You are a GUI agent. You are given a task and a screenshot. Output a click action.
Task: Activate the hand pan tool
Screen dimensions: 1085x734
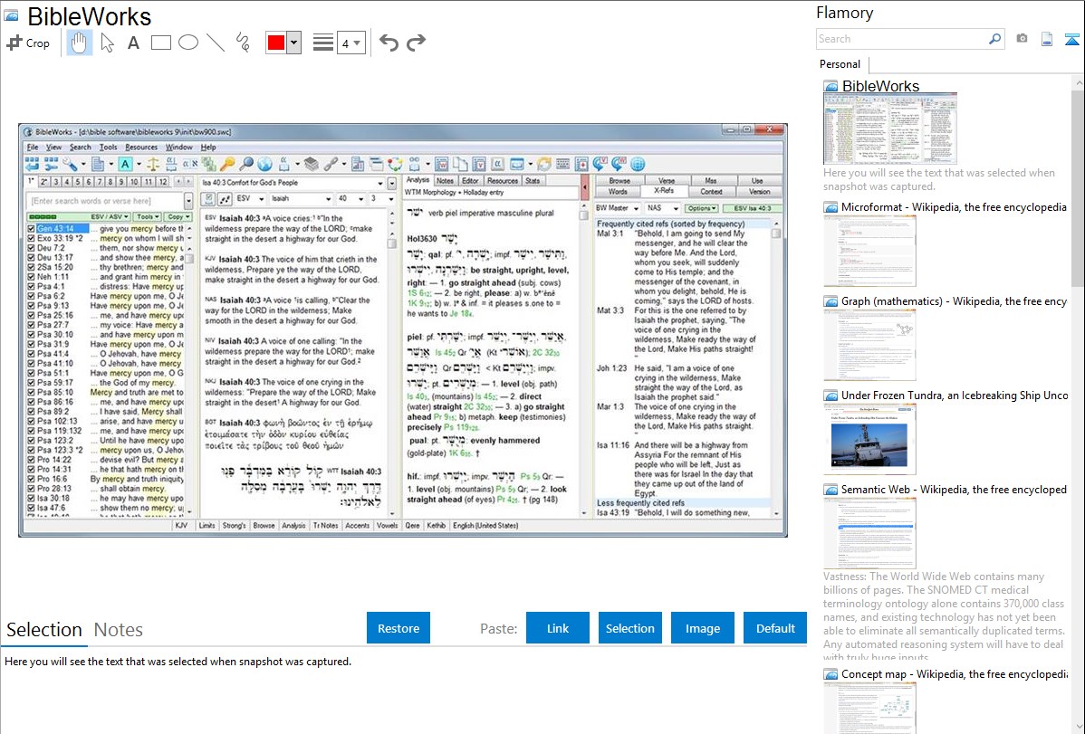click(x=79, y=43)
